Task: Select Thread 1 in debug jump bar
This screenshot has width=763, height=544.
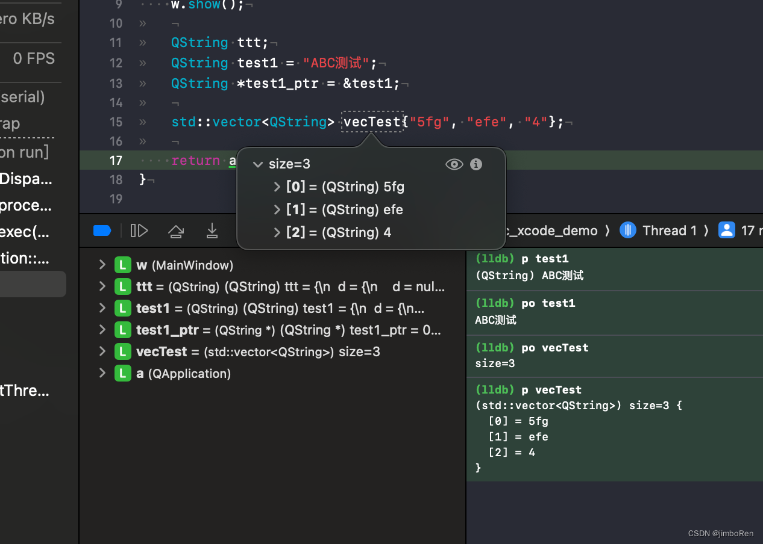Action: 669,230
